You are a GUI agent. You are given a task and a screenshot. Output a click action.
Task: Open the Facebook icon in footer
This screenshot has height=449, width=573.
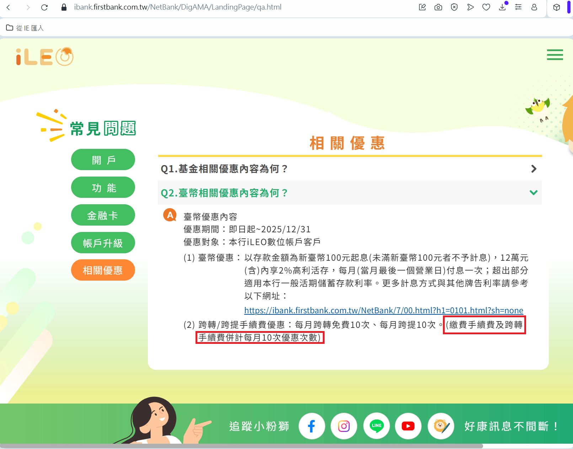(x=312, y=426)
